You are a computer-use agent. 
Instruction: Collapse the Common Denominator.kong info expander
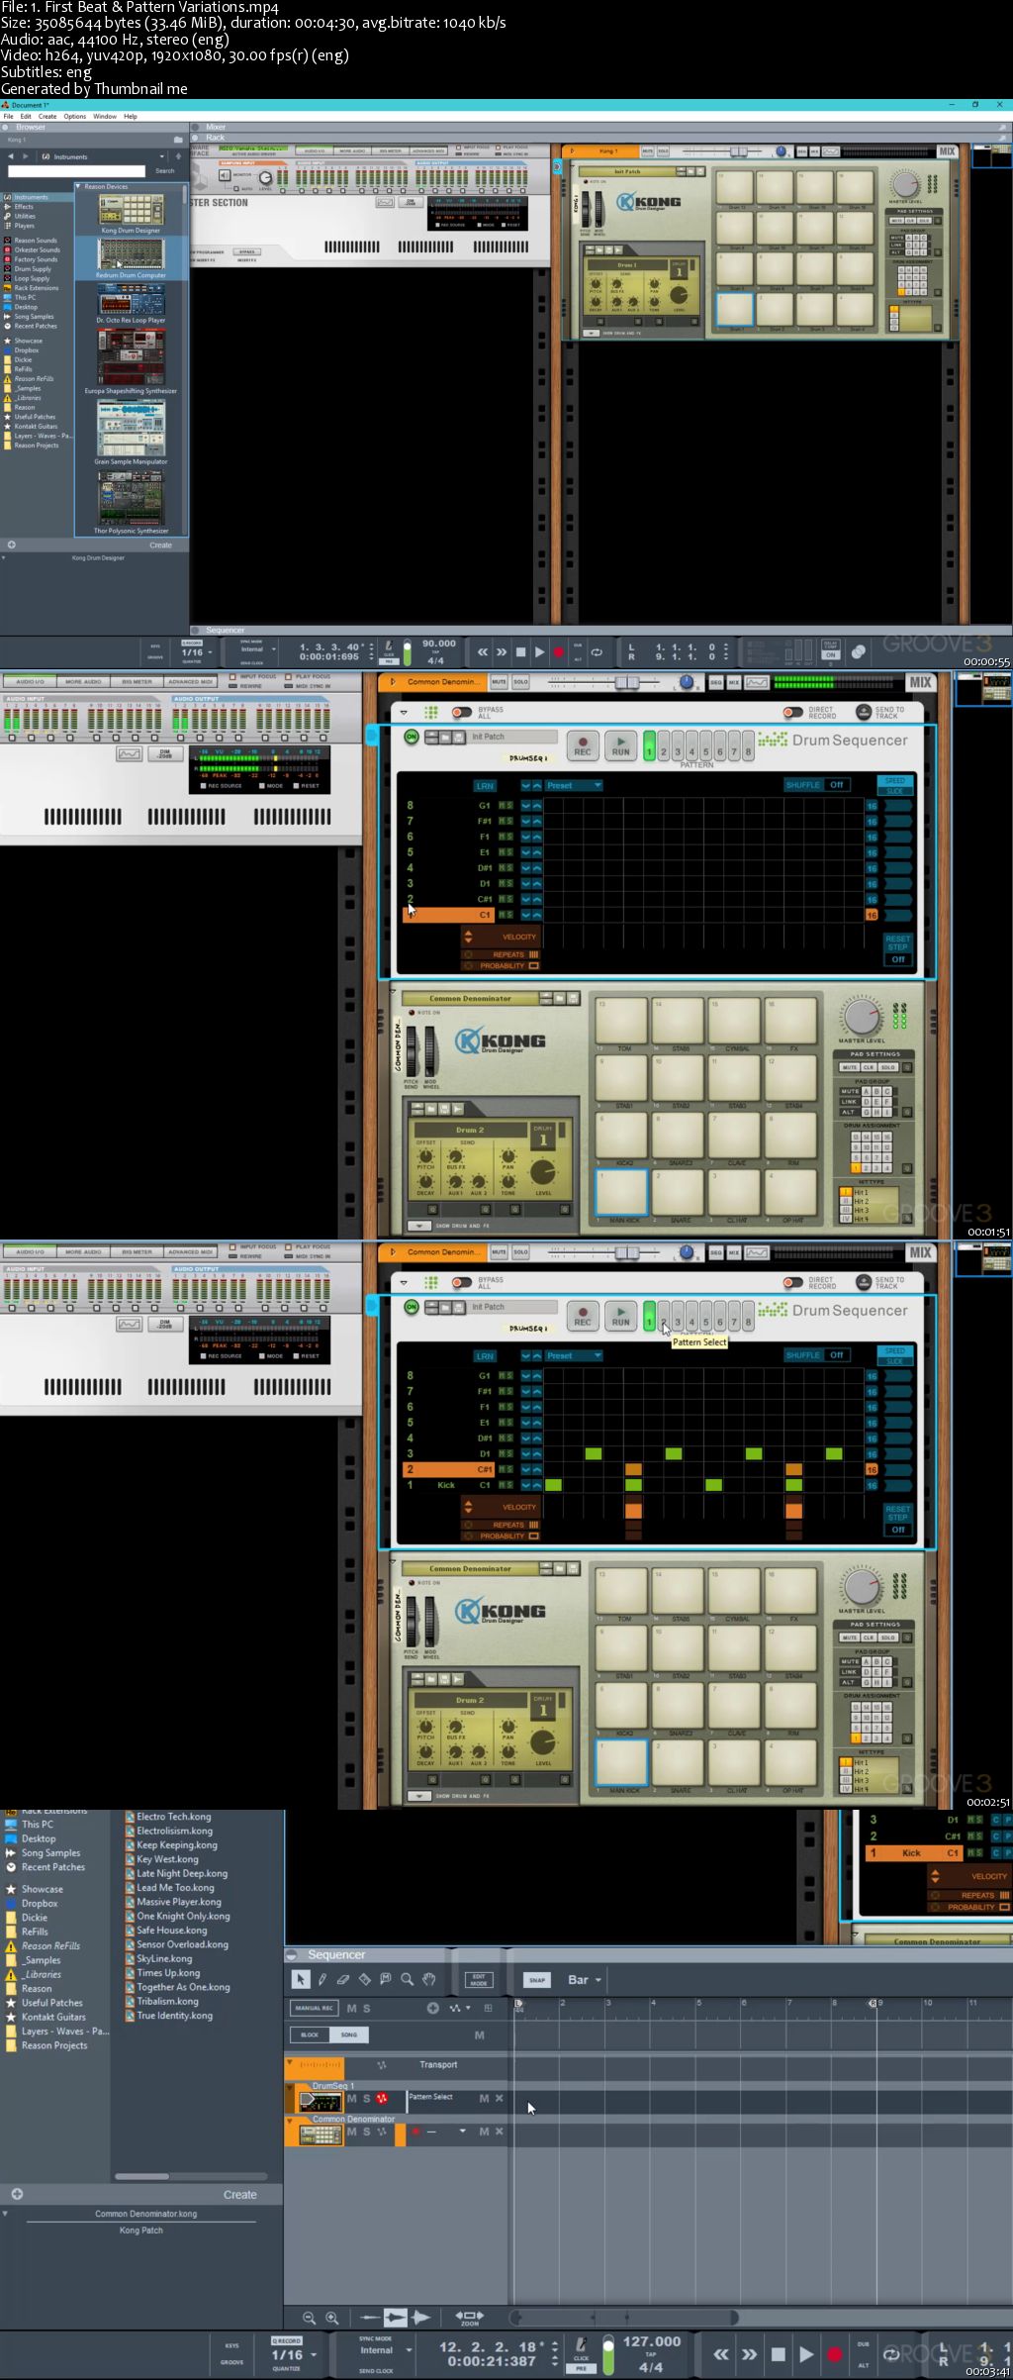(5, 2214)
